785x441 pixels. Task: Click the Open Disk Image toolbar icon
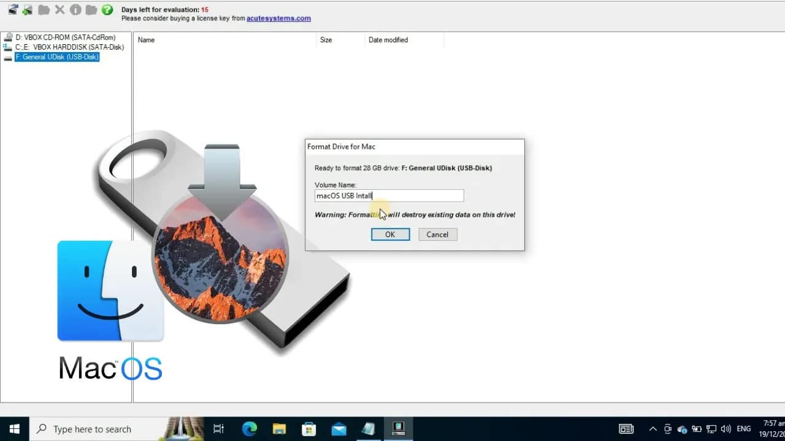click(x=13, y=10)
